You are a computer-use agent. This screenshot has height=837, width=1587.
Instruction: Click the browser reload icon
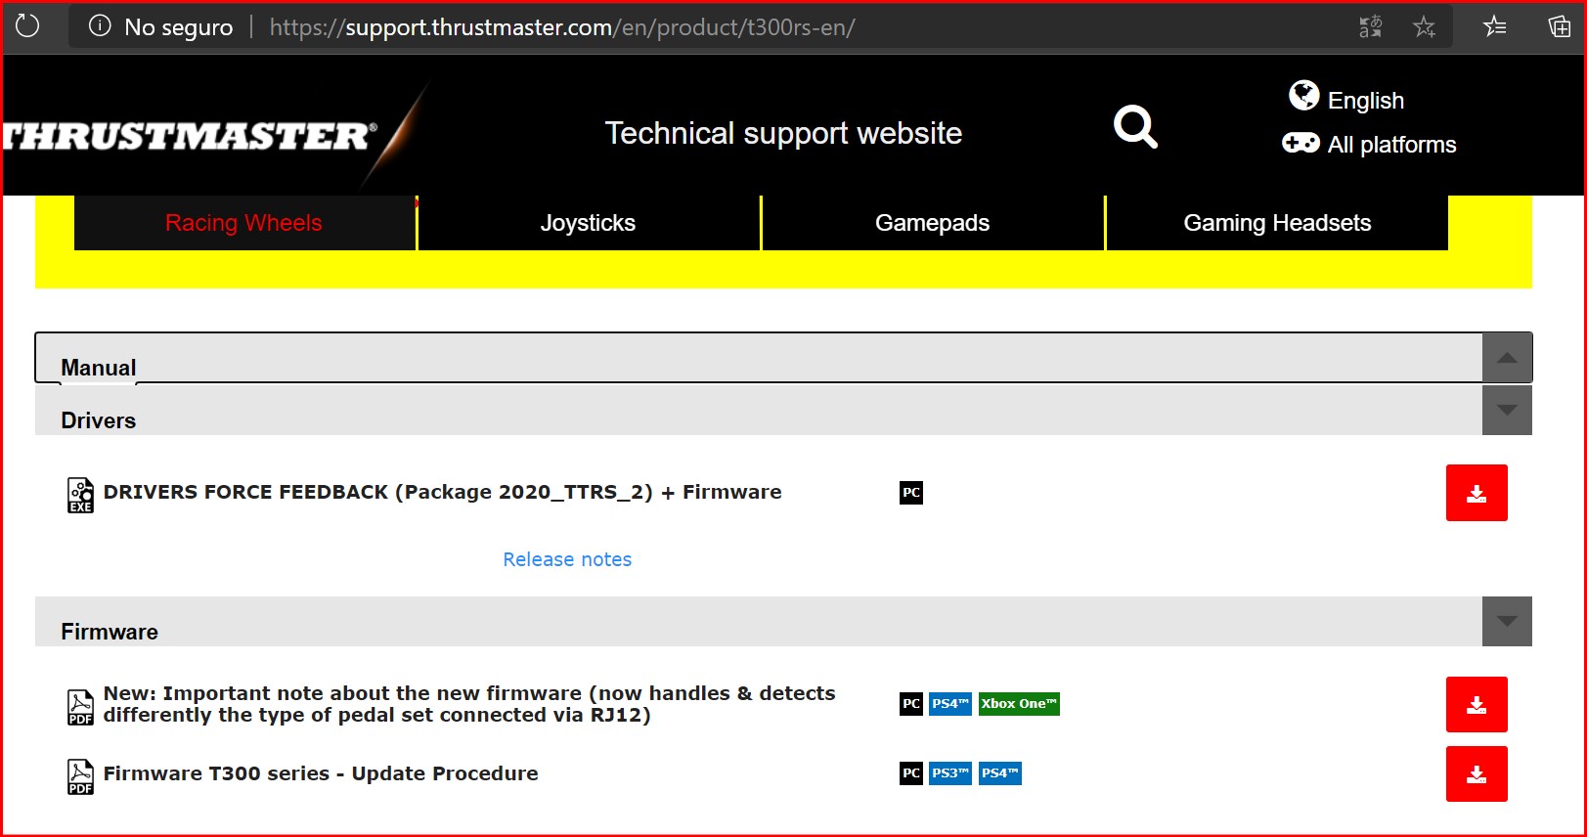[27, 25]
